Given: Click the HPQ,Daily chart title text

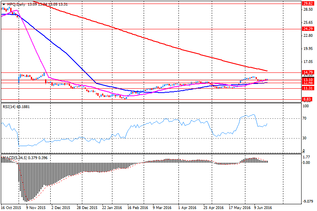Looking at the screenshot, I should click(x=16, y=4).
